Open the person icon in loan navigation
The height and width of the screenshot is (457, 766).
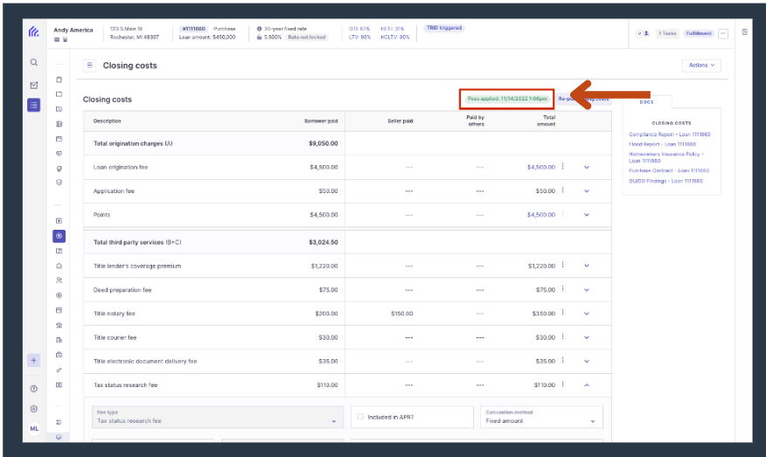59,280
